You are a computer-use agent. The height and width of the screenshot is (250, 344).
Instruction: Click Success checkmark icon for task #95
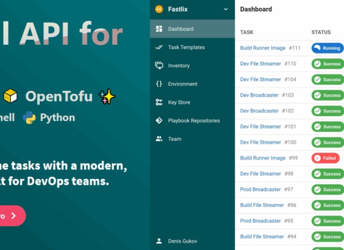click(x=317, y=221)
